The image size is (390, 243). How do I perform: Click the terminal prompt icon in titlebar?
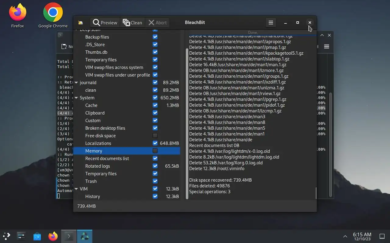[60, 35]
